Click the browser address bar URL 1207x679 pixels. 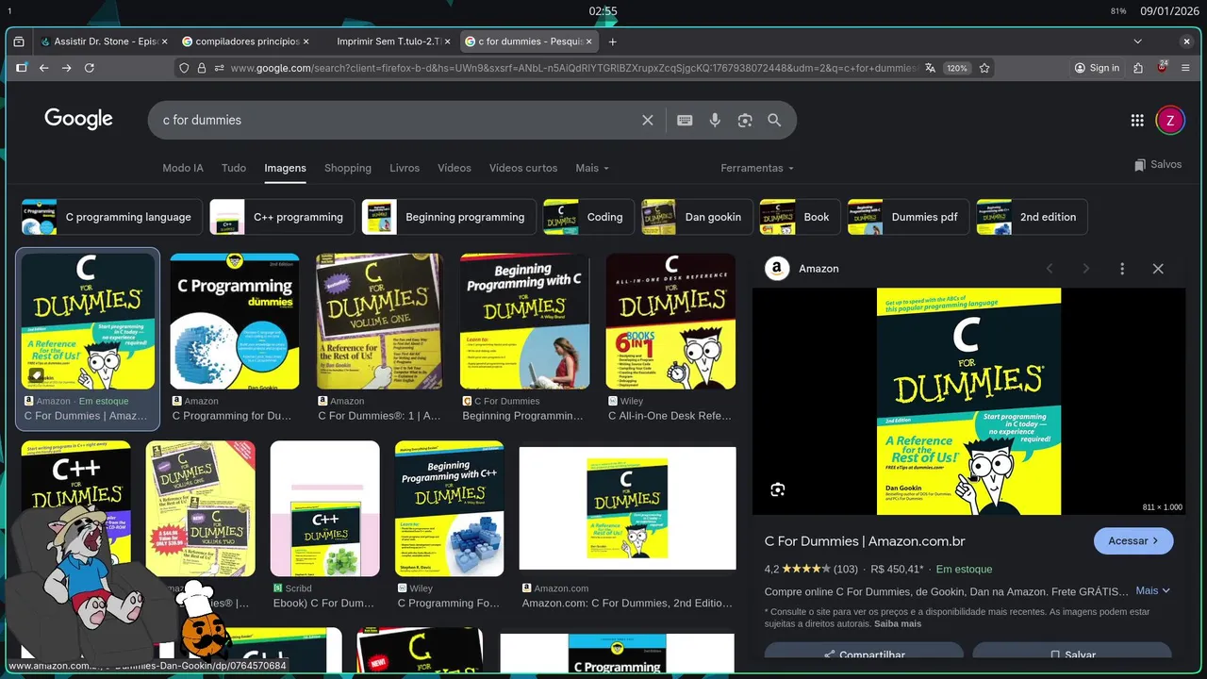pos(573,68)
